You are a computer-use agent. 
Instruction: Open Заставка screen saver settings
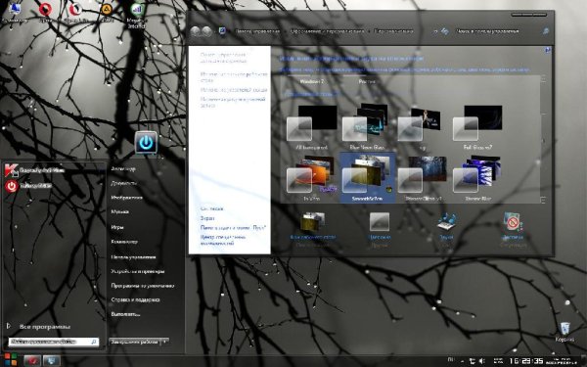click(x=513, y=229)
